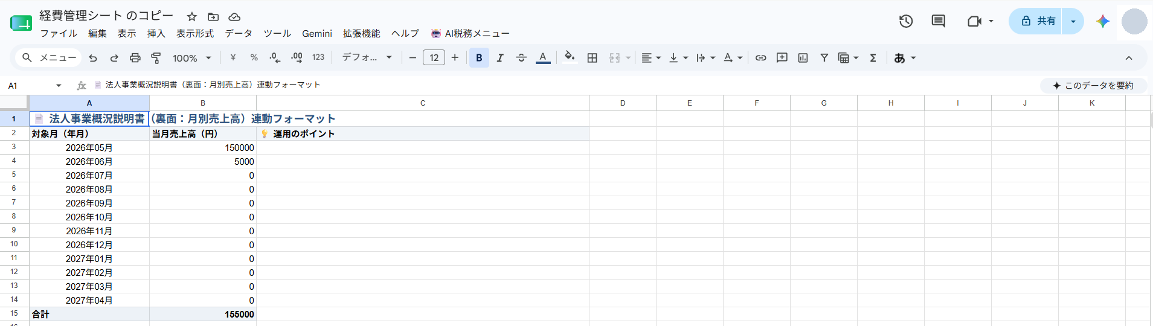Screen dimensions: 1153x326
Task: Select column C header
Action: pos(423,103)
